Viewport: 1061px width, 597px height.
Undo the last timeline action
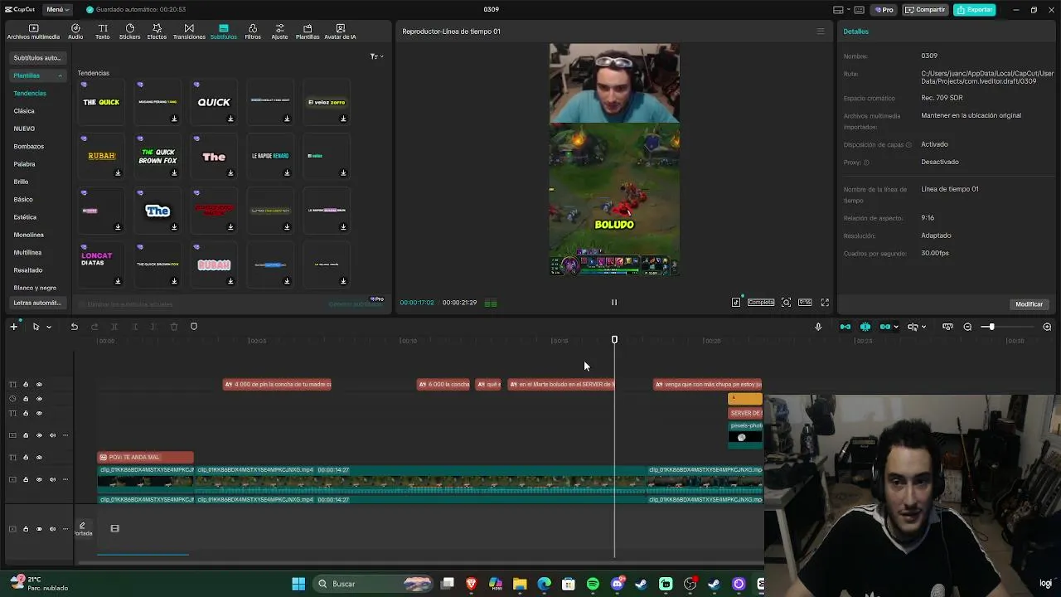(x=74, y=327)
